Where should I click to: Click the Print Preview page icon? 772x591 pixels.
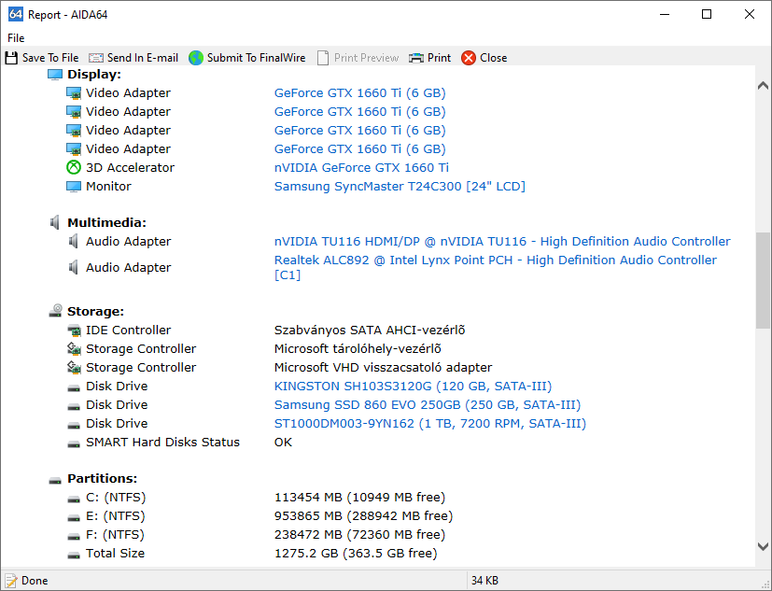323,58
